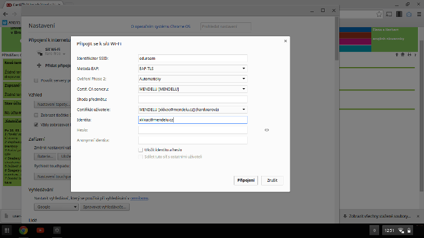This screenshot has height=238, width=424.
Task: Open Certif. CA serveru dropdown
Action: click(193, 89)
